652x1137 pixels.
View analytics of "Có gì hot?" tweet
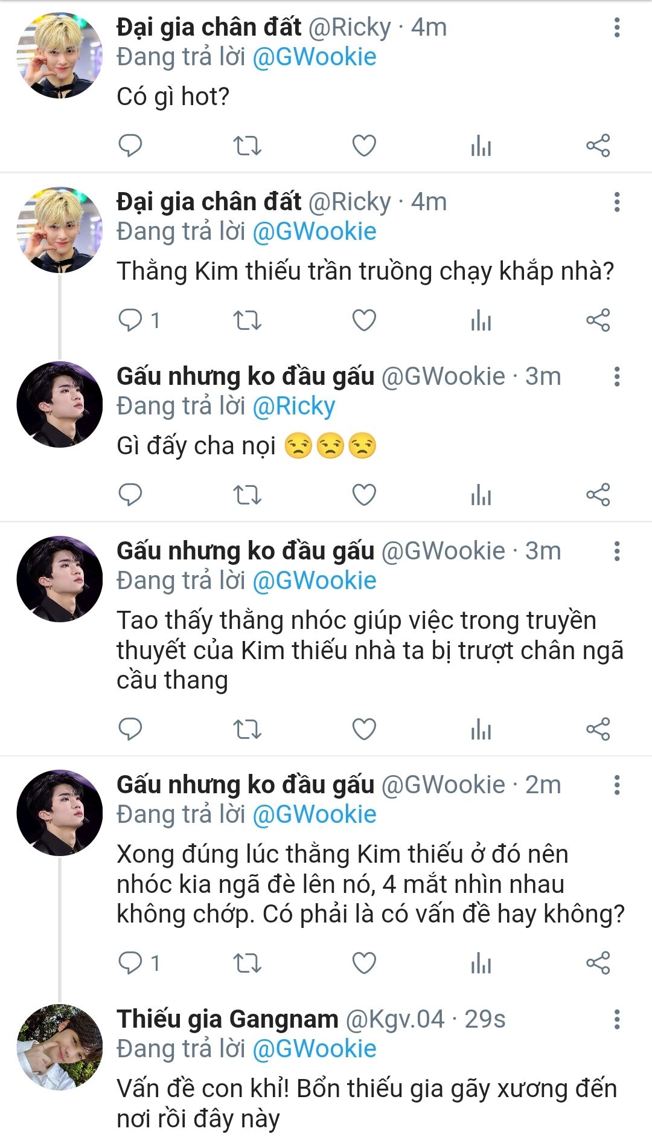[481, 146]
